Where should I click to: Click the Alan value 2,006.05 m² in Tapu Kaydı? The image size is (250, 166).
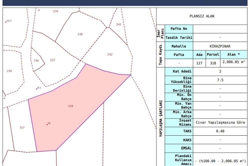[234, 63]
